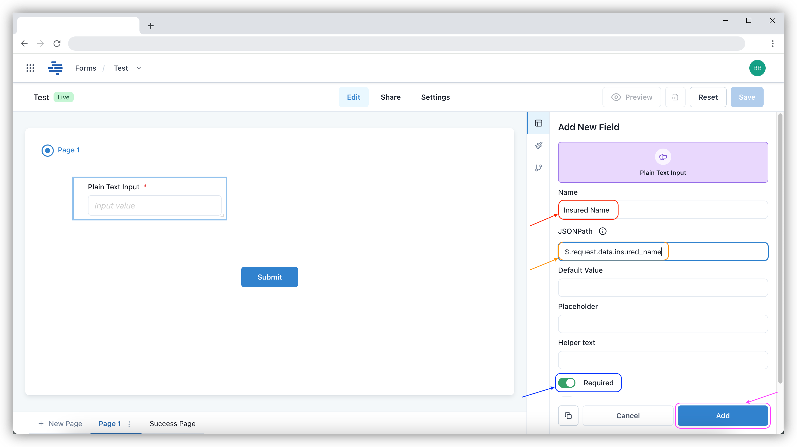Viewport: 797px width, 447px height.
Task: Click the code file icon beside Preview
Action: click(x=675, y=97)
